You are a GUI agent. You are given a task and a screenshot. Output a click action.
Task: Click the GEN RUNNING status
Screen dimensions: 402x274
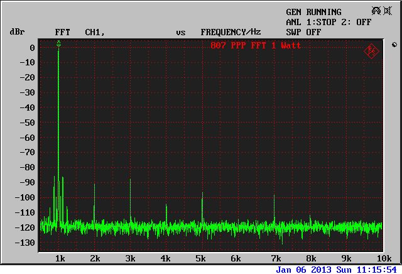click(313, 12)
